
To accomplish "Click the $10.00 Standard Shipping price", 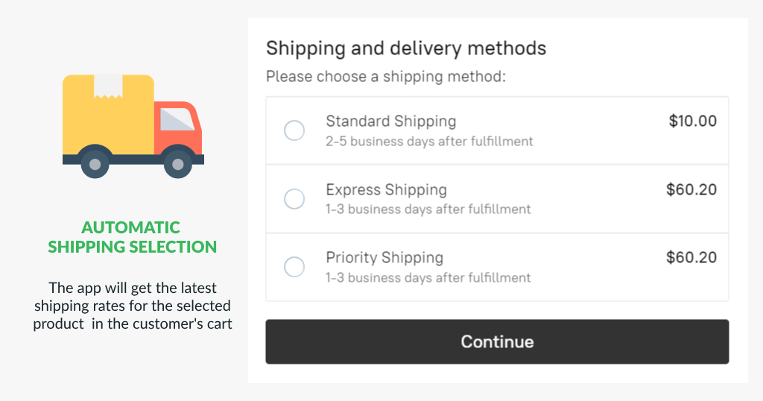I will (692, 121).
